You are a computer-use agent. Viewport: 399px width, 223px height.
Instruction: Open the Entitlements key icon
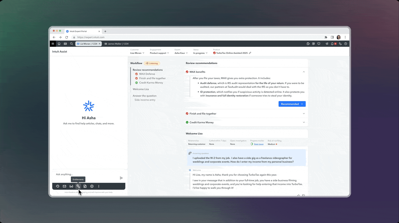[x=78, y=186]
